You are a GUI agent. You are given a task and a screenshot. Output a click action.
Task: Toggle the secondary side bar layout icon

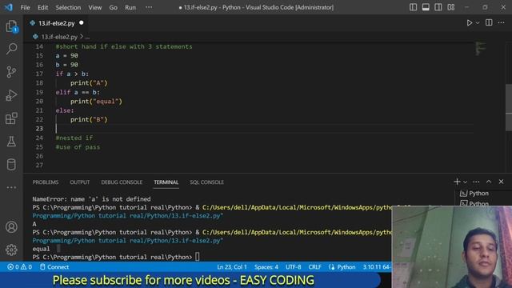pyautogui.click(x=438, y=7)
